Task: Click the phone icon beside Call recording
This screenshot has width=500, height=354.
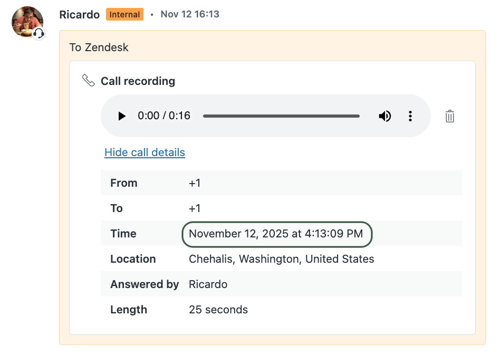Action: (89, 81)
